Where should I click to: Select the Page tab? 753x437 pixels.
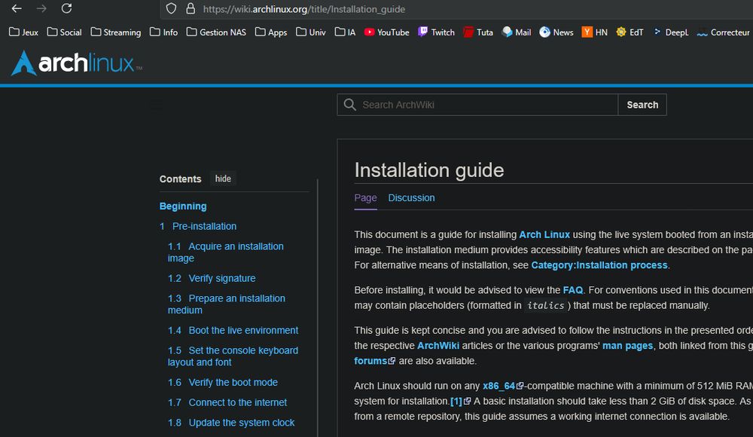click(x=365, y=197)
